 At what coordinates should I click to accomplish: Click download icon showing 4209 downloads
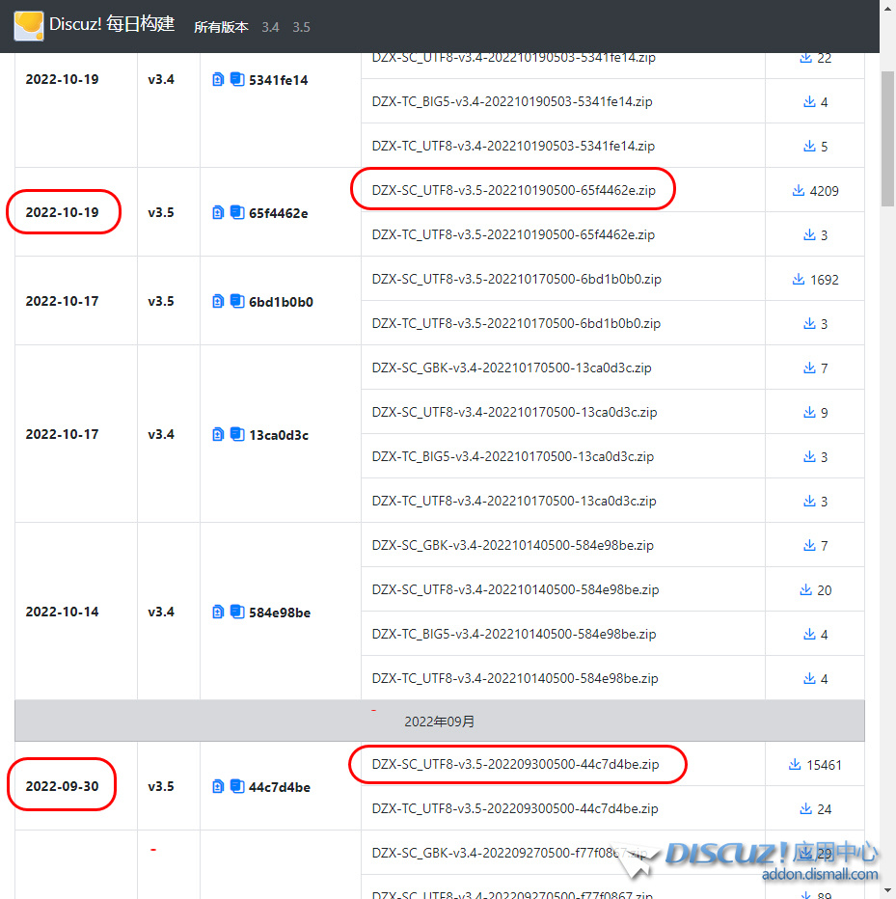coord(798,190)
